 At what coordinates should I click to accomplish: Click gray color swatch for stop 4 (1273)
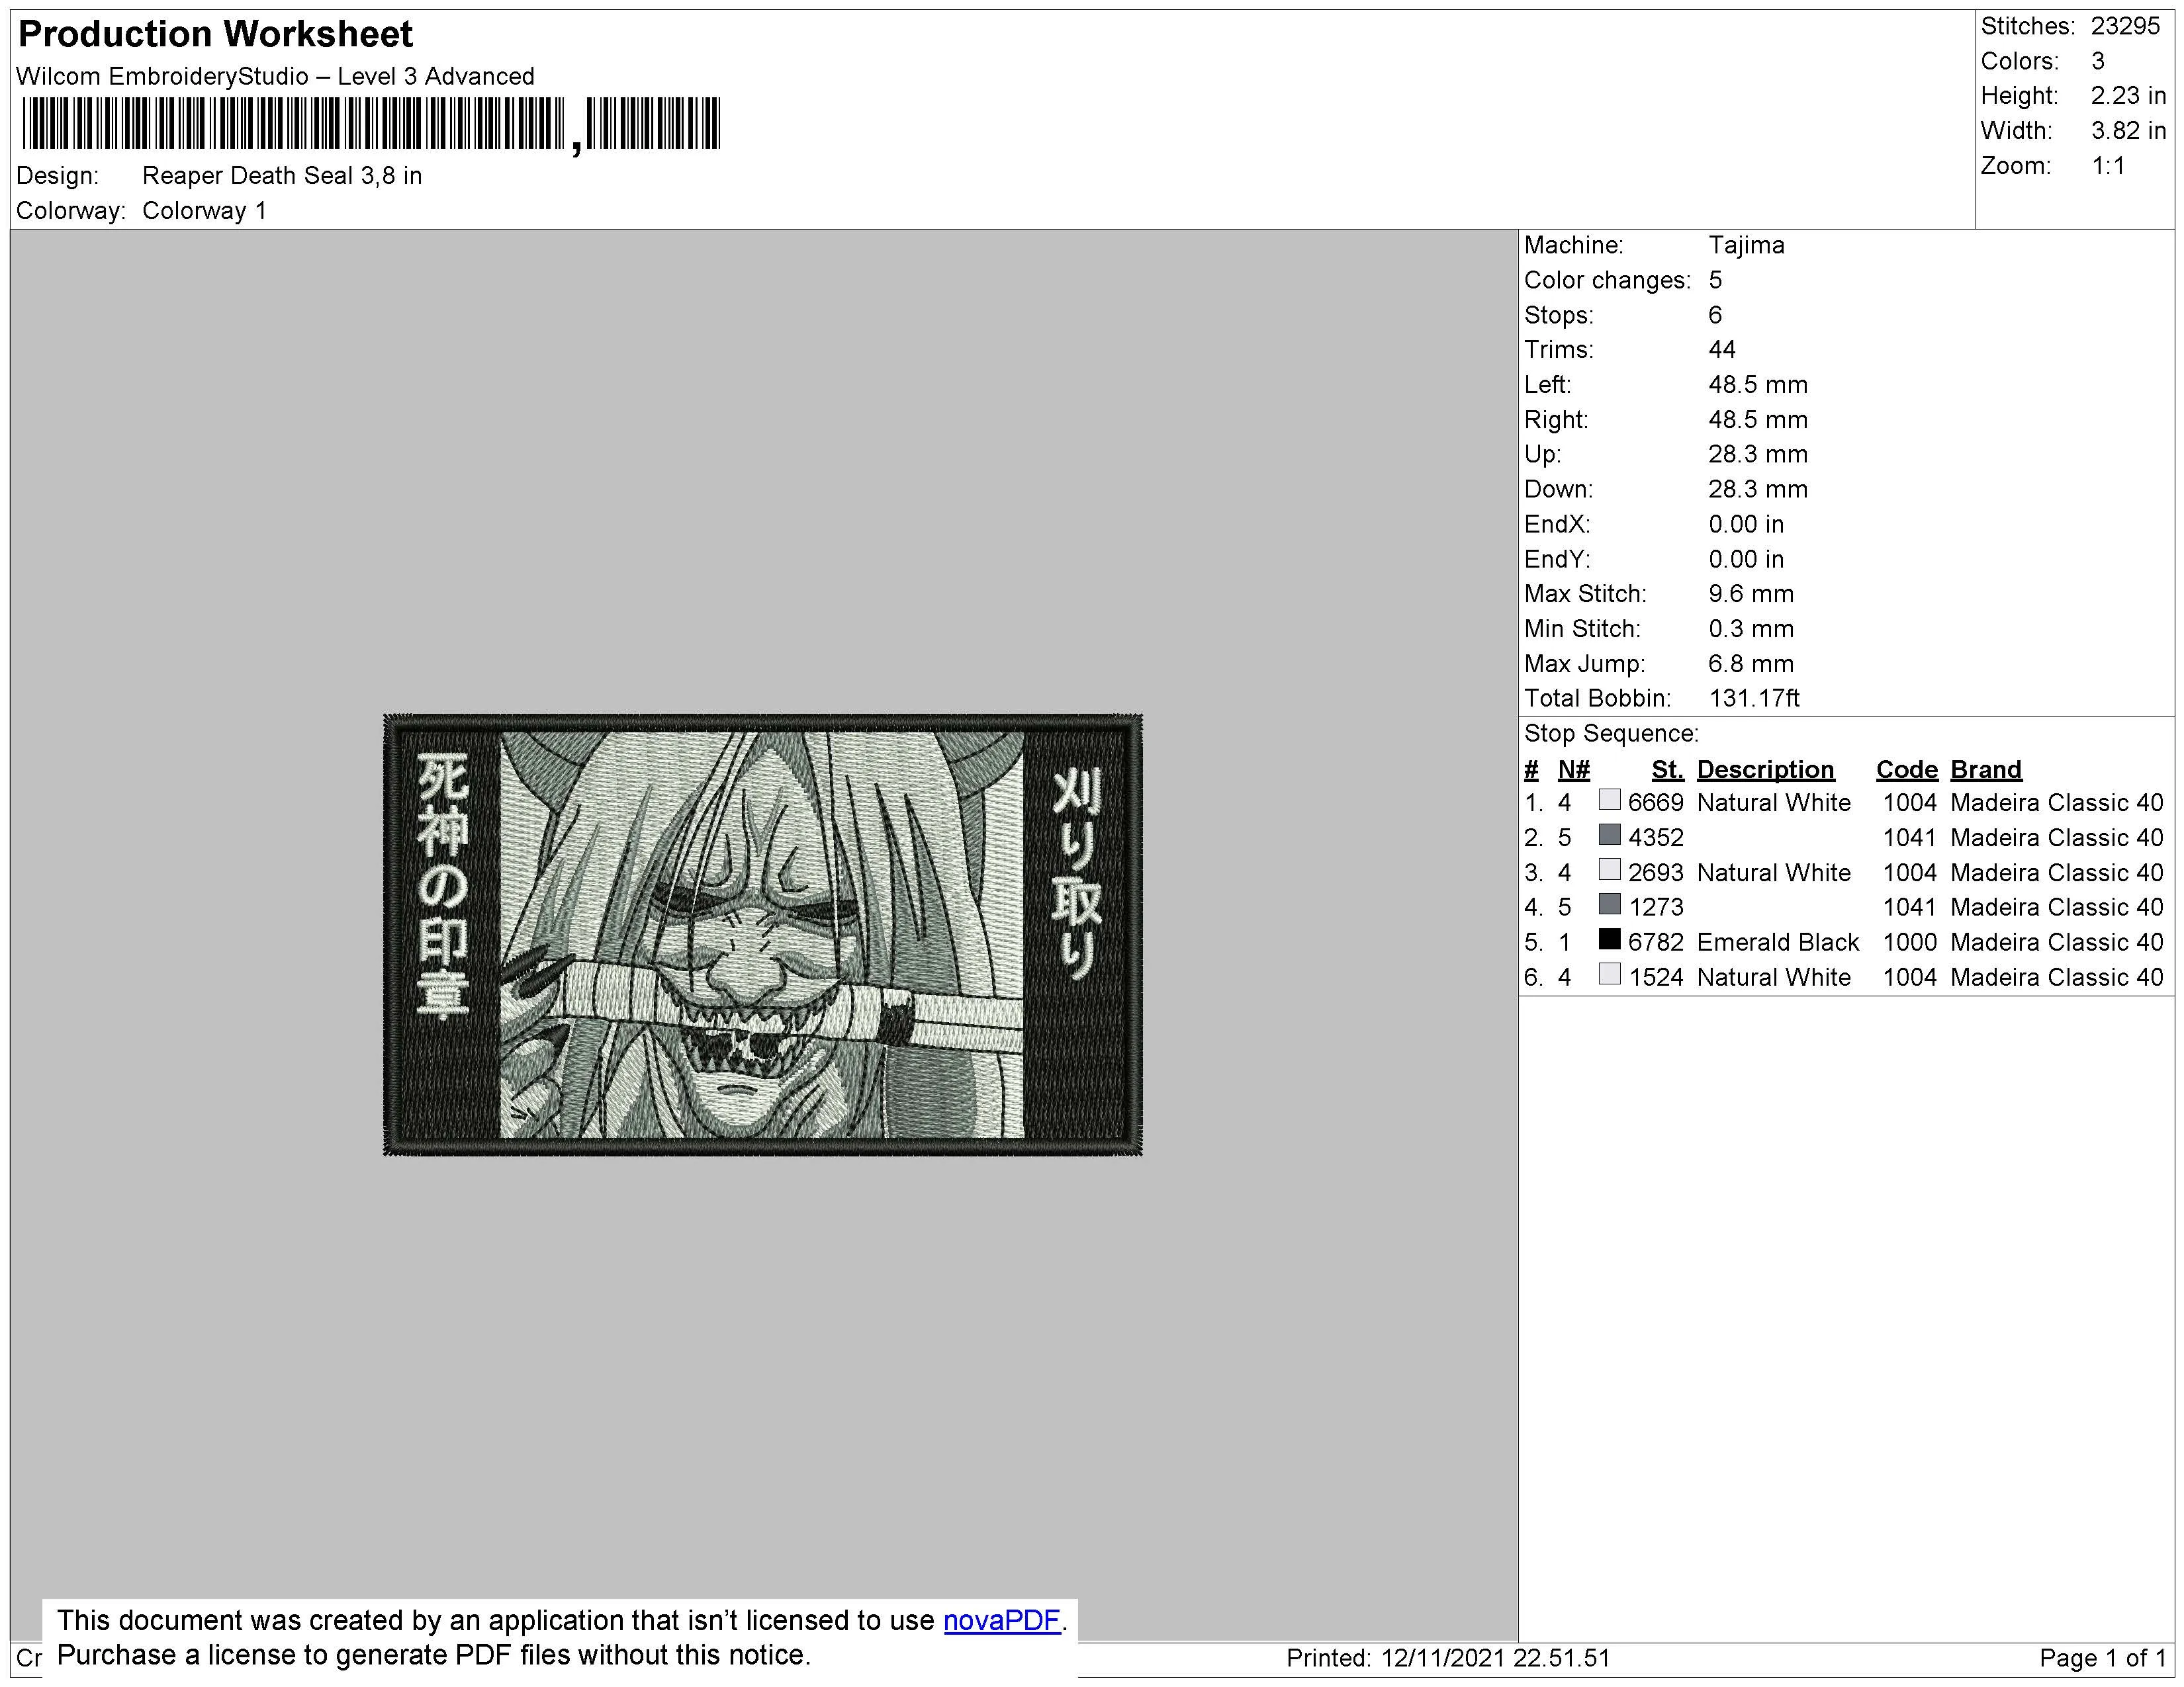point(1609,904)
